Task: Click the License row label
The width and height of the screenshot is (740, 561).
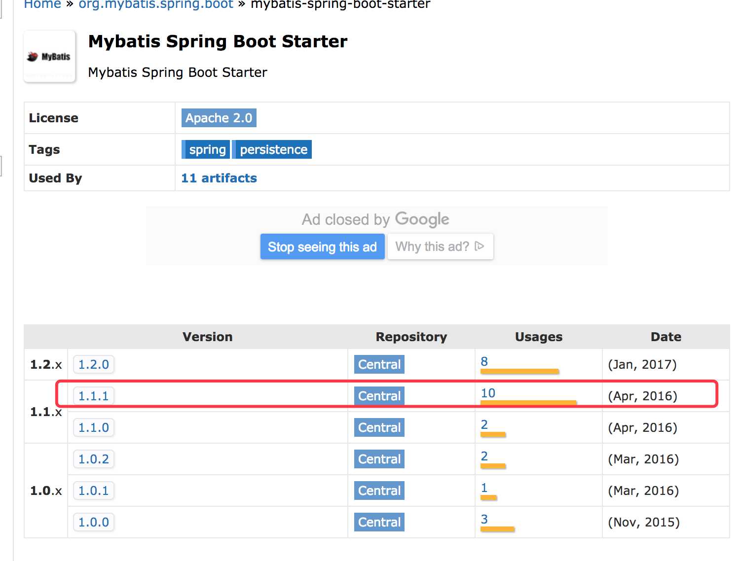Action: pyautogui.click(x=53, y=118)
